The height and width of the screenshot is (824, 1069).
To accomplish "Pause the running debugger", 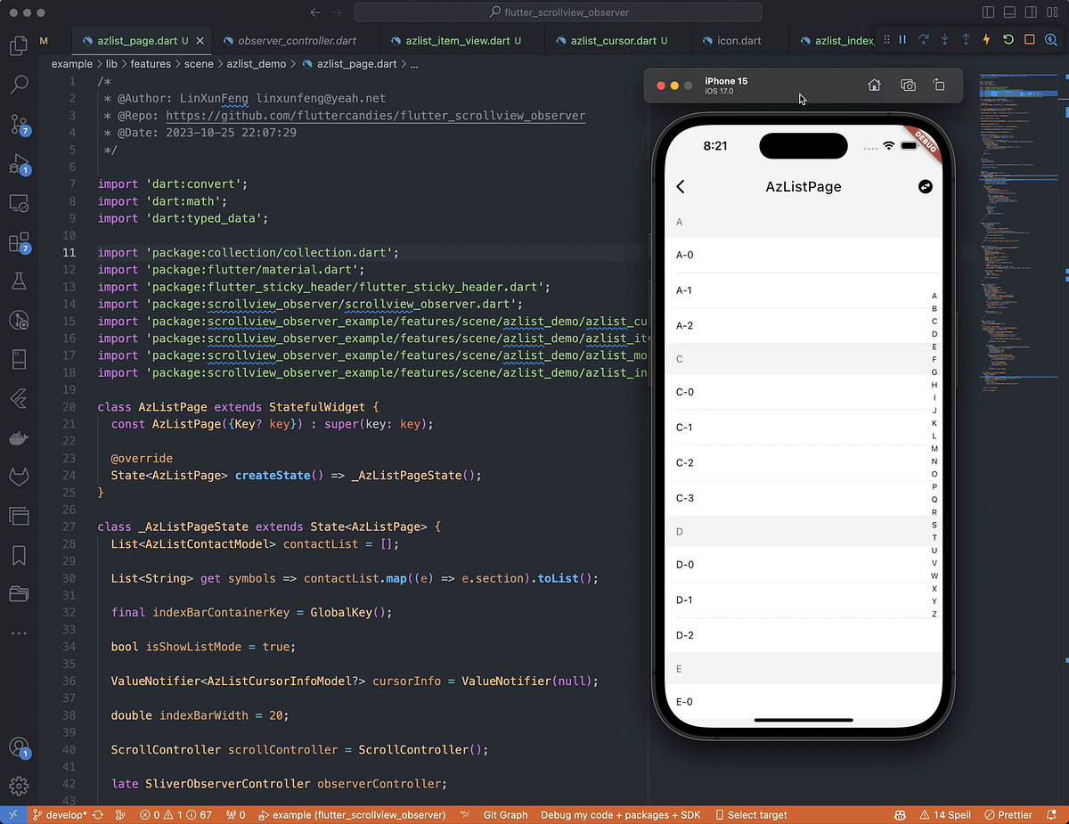I will point(902,40).
